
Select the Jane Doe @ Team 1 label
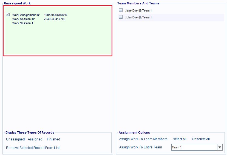(x=138, y=10)
